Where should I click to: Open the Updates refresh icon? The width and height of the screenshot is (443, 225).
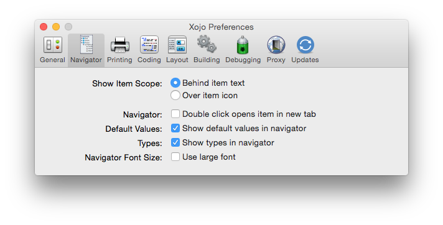[x=305, y=45]
